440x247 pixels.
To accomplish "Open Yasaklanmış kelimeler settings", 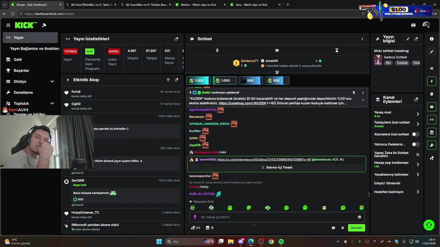I will [x=397, y=175].
